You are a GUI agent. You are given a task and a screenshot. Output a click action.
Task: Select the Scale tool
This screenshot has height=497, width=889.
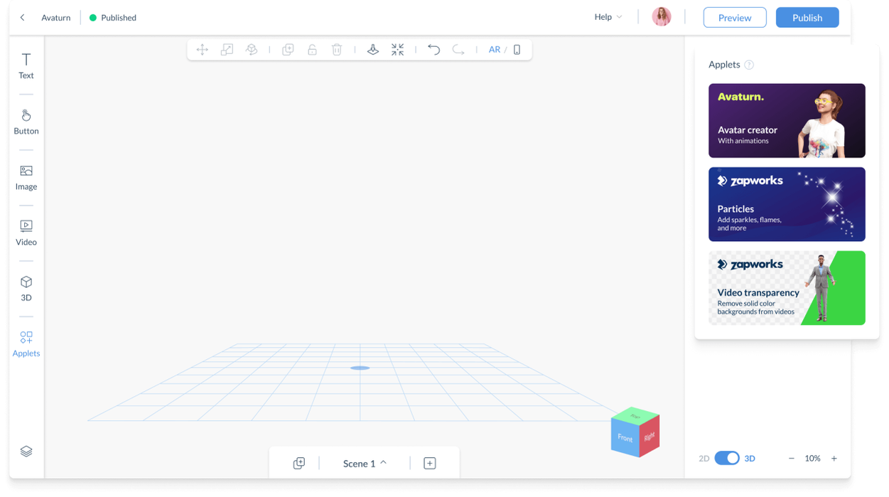(x=226, y=49)
